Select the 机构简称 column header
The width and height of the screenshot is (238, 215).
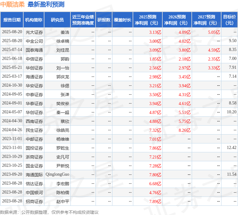click(34, 20)
